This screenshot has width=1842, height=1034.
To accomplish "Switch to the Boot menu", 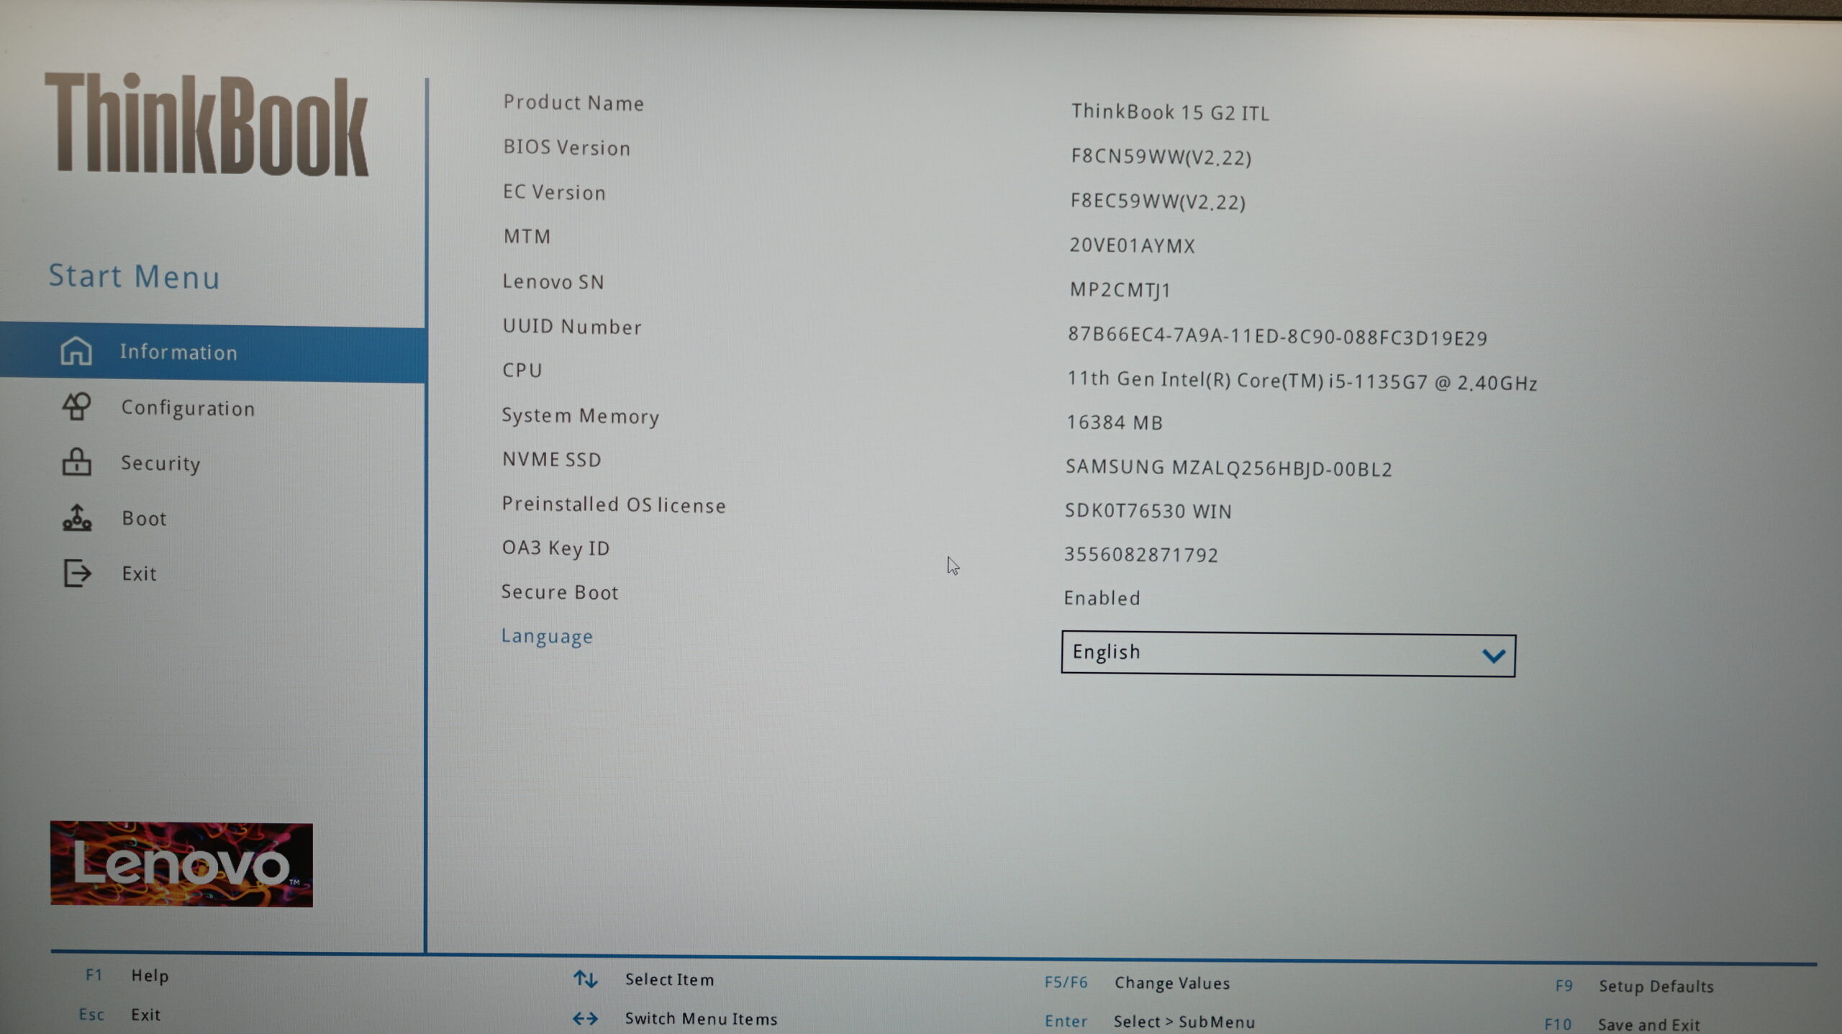I will click(x=144, y=518).
